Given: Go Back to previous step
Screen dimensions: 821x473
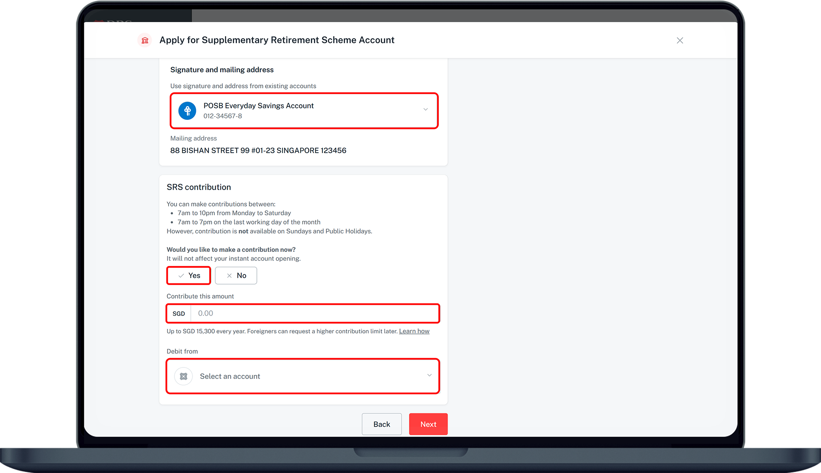Looking at the screenshot, I should pyautogui.click(x=381, y=424).
